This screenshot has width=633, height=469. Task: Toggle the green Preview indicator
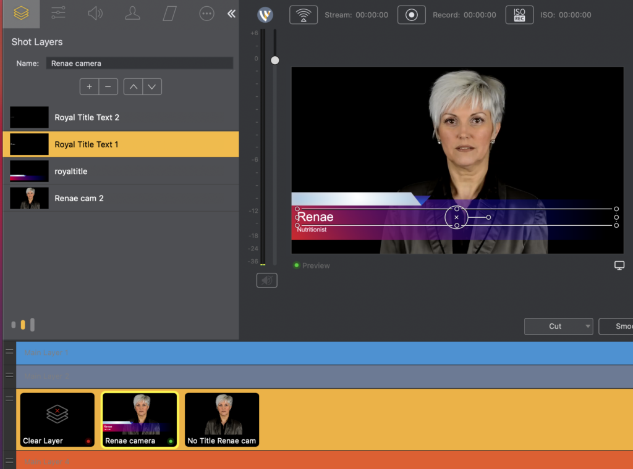[x=297, y=265]
